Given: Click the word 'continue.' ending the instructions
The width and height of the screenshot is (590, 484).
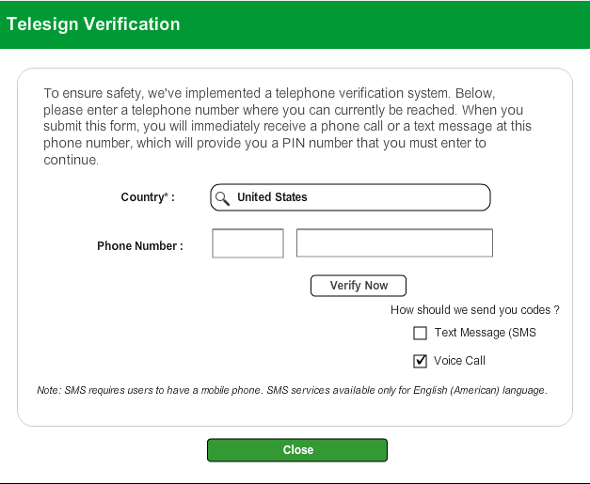Looking at the screenshot, I should 72,160.
